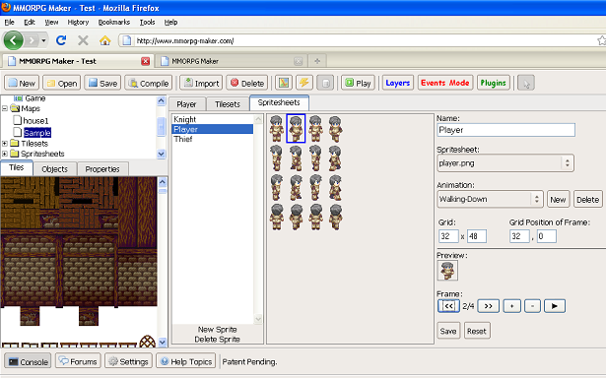Switch to the Tiles tab

coord(16,168)
